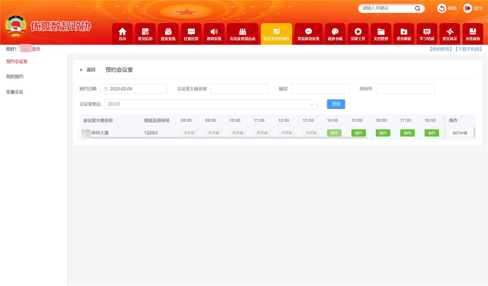Viewport: 488px width, 286px height.
Task: Open the 社情民意 module icon
Action: coord(191,33)
